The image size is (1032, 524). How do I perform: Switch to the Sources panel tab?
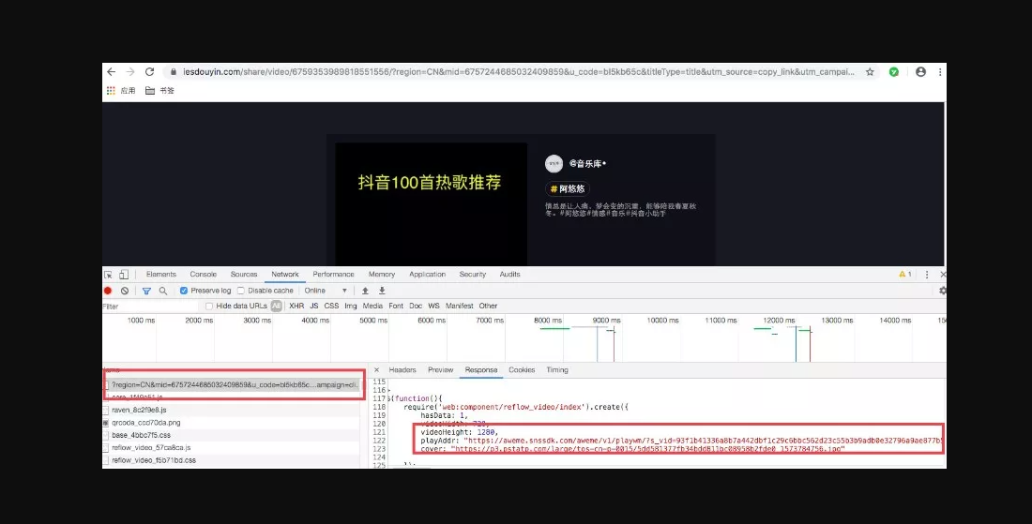click(x=244, y=274)
